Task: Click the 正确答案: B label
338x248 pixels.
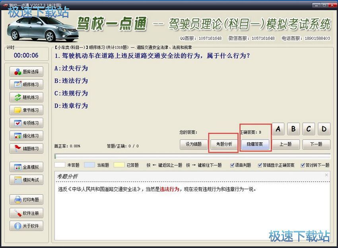Action: point(251,132)
